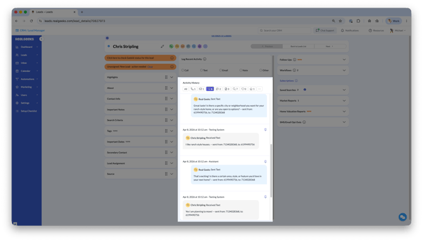Open the Setup Checklist sidebar item

[27, 111]
